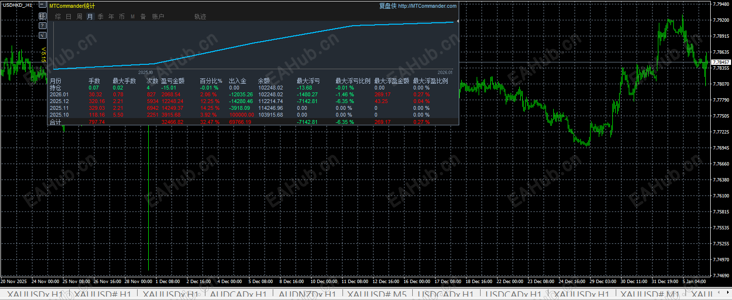Switch to the 日 daily tab
The width and height of the screenshot is (732, 300).
click(69, 16)
